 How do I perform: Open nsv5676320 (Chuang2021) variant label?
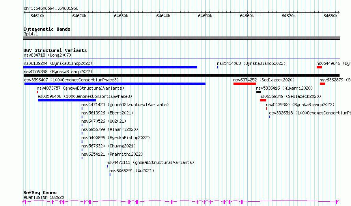click(108, 146)
